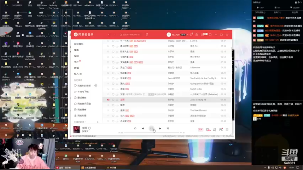Open the MV tag for 交换温柔
Image resolution: width=303 pixels, height=170 pixels.
click(x=141, y=62)
